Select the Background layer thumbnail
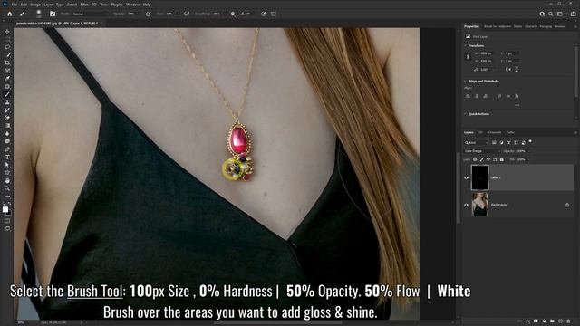Screen dimensions: 580x326 (480, 205)
